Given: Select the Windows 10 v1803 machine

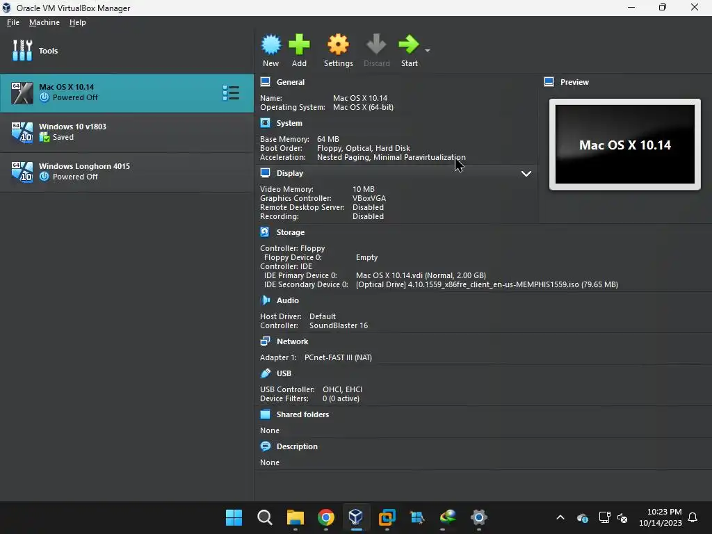Looking at the screenshot, I should point(127,132).
